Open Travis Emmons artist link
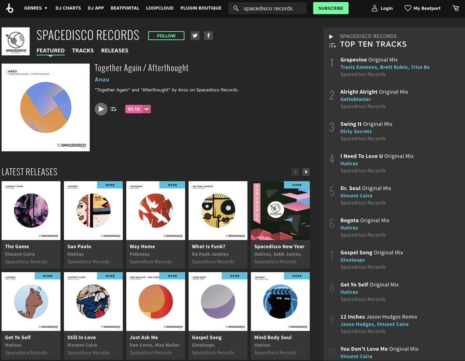The height and width of the screenshot is (361, 465). 359,67
